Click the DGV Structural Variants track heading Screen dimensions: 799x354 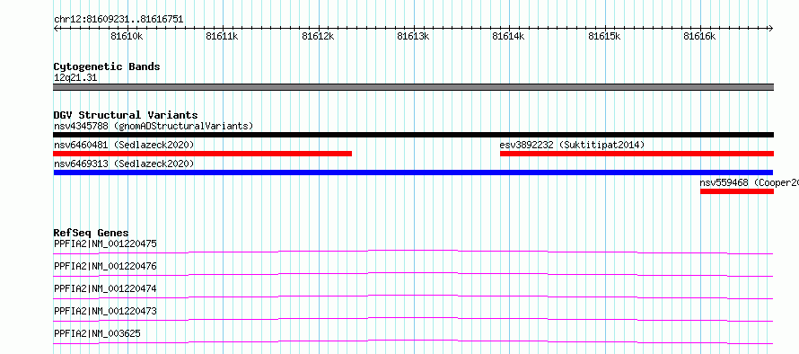126,115
